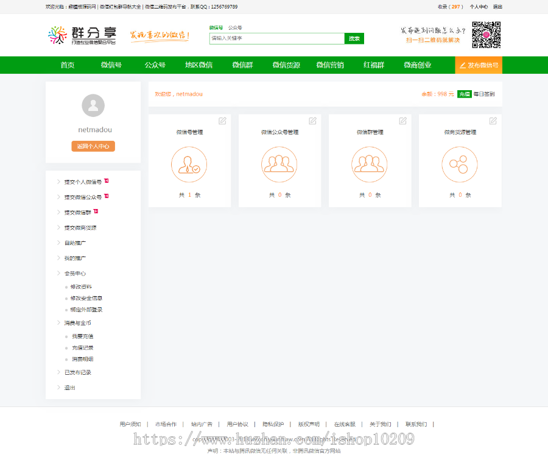Click edit pencil icon on 微信群管理 card

point(402,121)
